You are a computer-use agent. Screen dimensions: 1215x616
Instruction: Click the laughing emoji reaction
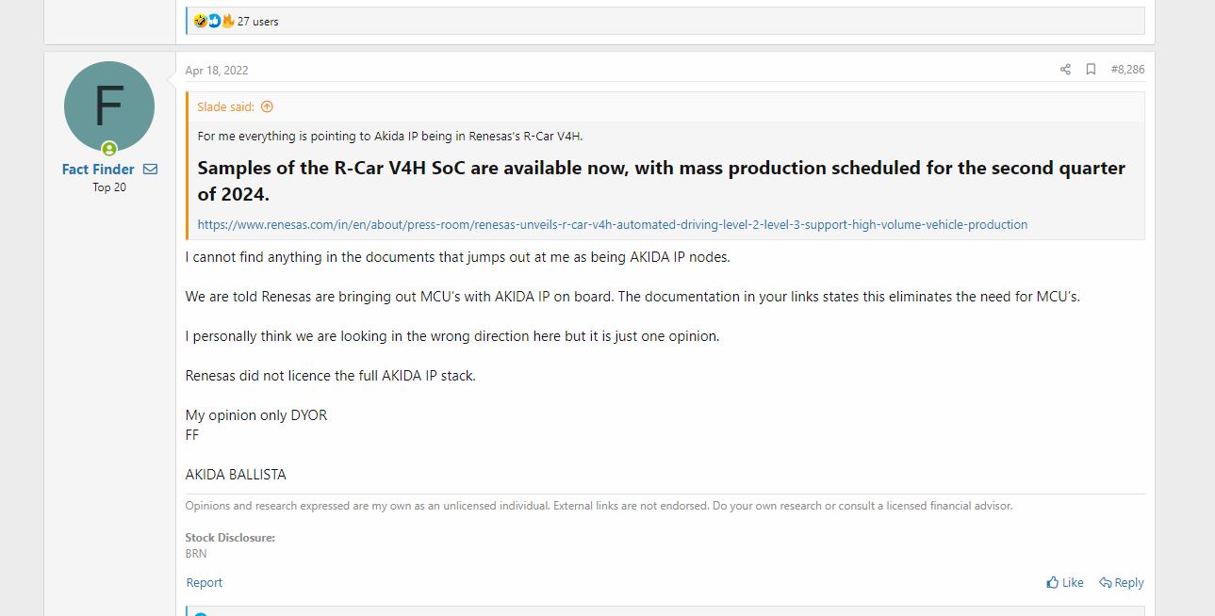200,21
